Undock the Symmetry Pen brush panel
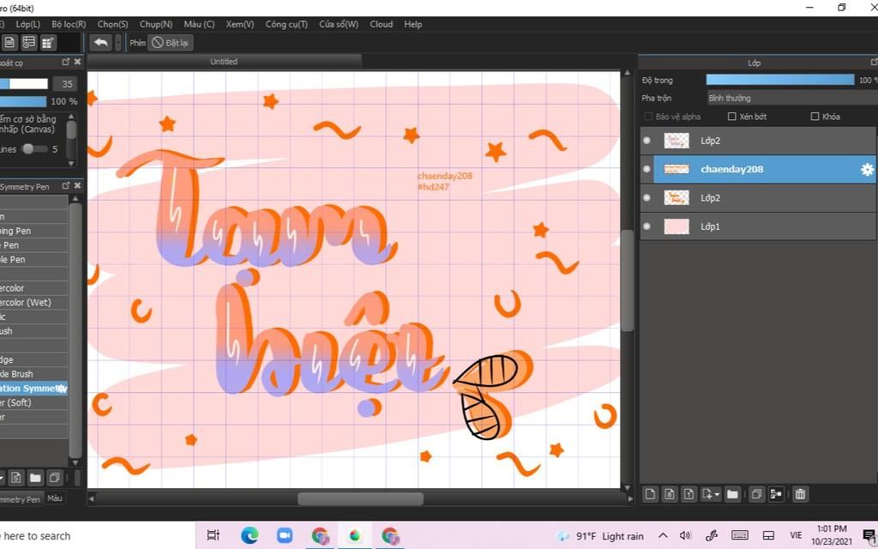 pos(65,186)
